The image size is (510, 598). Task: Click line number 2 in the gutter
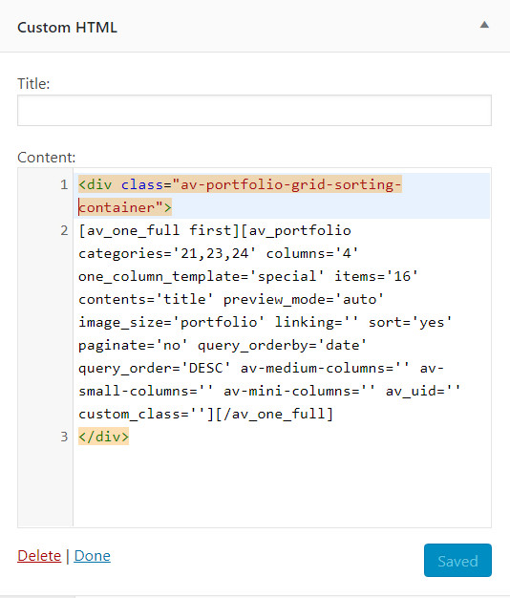(64, 231)
